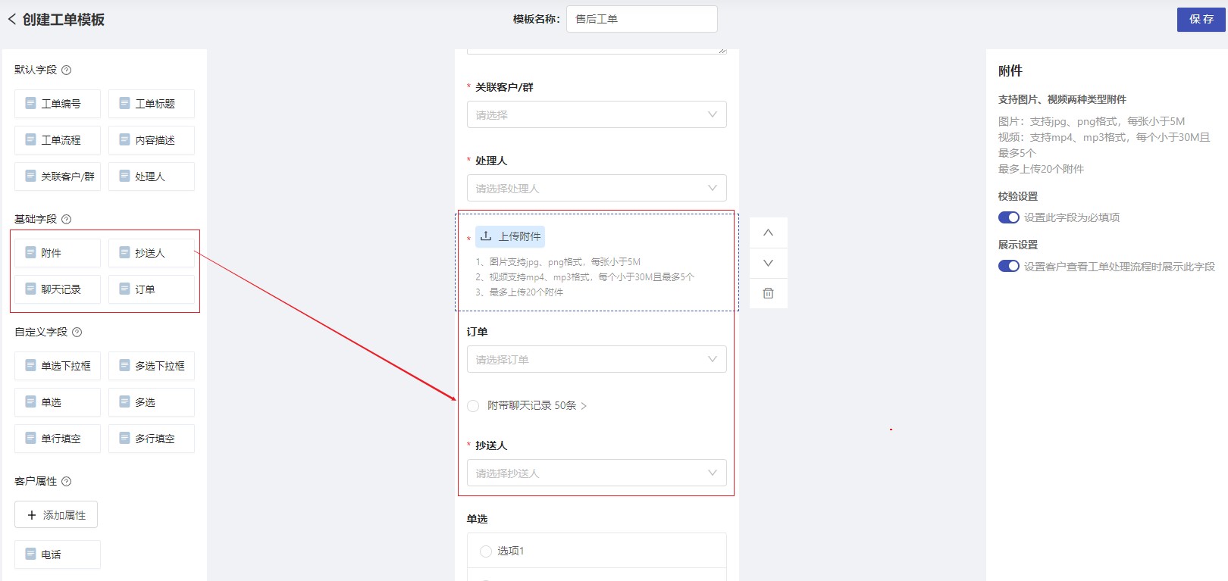1228x581 pixels.
Task: Click the help icon next to 自定义字段
Action: [x=77, y=332]
